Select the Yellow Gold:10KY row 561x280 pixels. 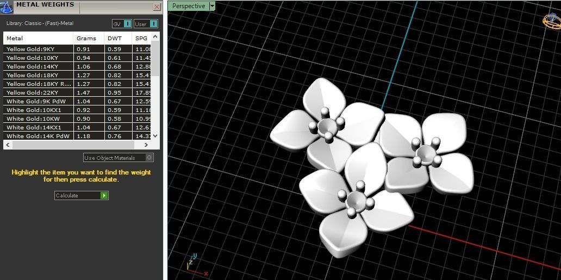(77, 58)
